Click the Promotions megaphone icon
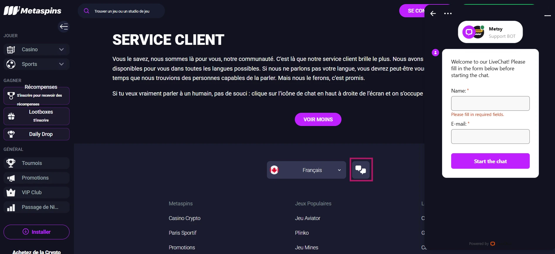This screenshot has width=555, height=254. [11, 178]
